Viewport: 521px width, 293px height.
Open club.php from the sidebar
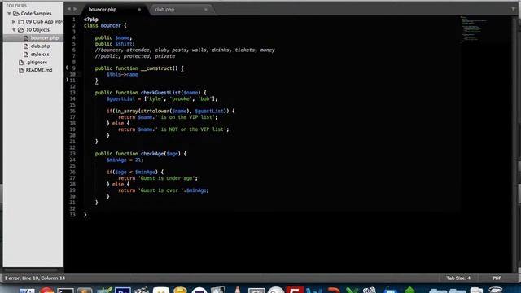tap(40, 46)
